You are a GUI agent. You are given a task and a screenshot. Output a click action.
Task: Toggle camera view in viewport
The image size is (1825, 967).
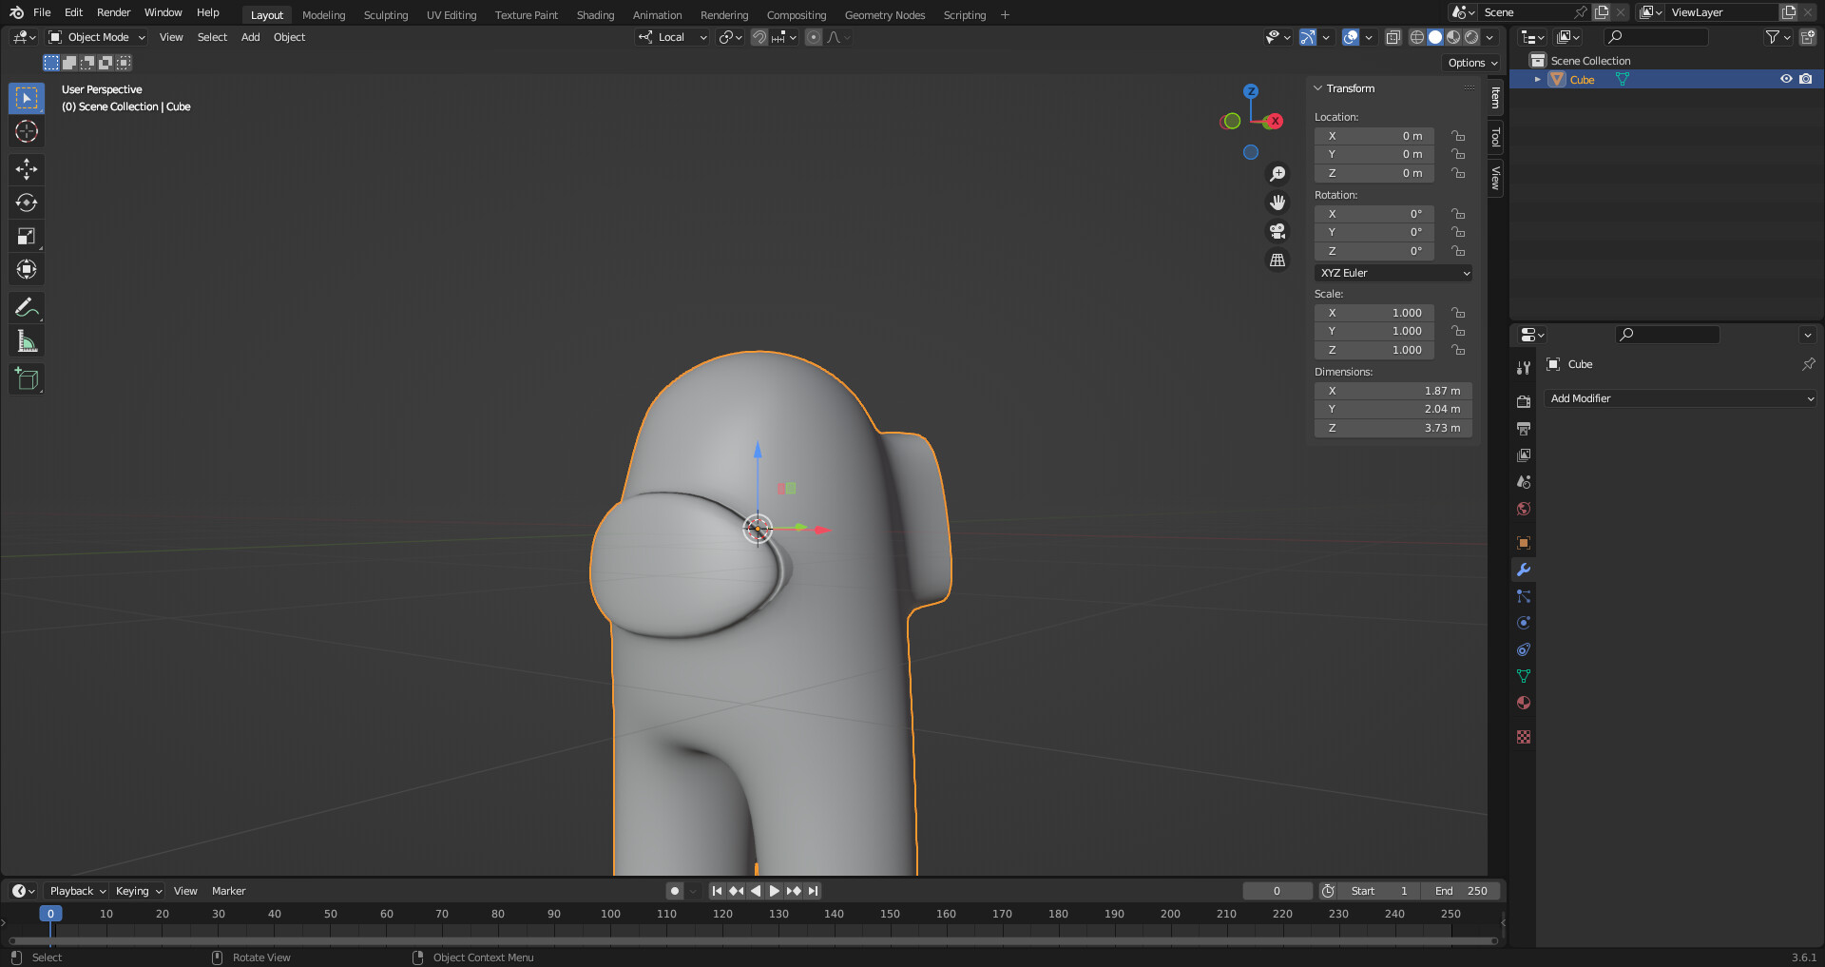(1277, 231)
